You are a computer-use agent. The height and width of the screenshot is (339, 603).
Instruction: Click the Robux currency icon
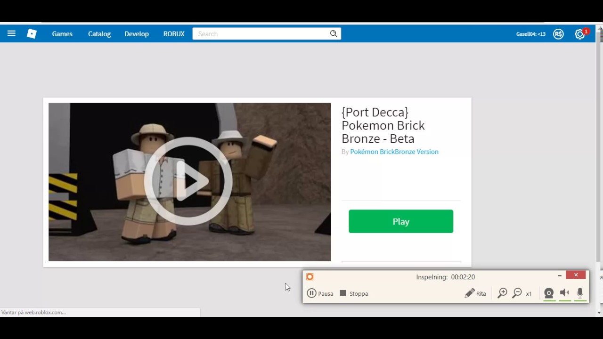[x=558, y=34]
